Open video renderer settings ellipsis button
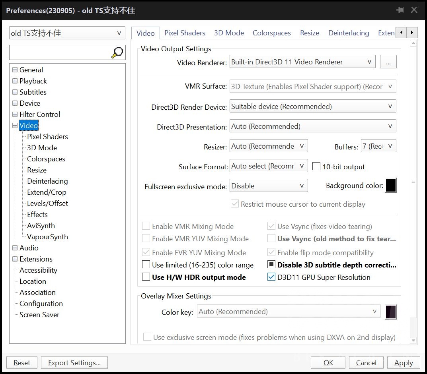Screen dimensions: 427x374 click(x=388, y=62)
